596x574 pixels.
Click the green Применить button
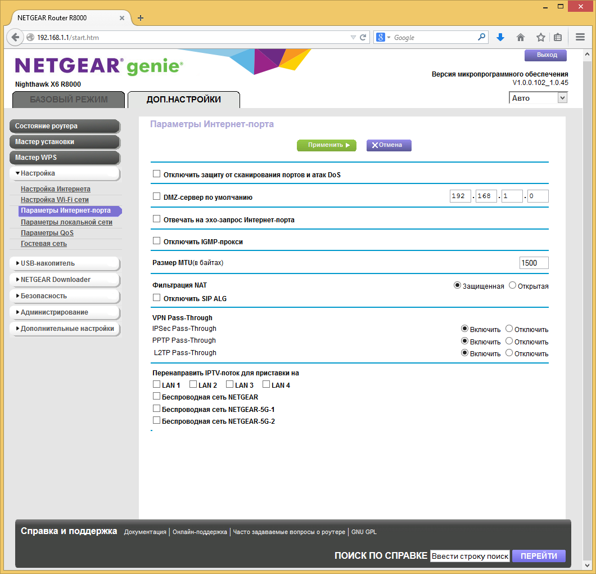pyautogui.click(x=327, y=145)
